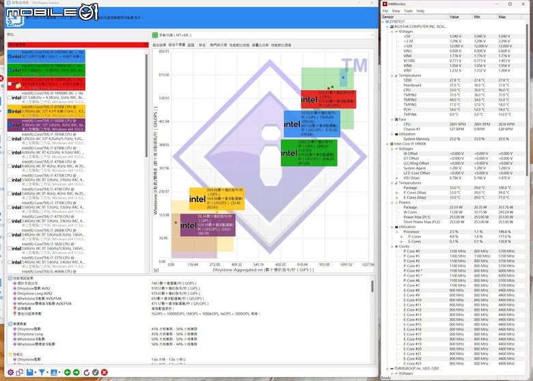This screenshot has height=381, width=533.
Task: Click the Intel logo of the i7-6700K row
Action: click(16, 152)
